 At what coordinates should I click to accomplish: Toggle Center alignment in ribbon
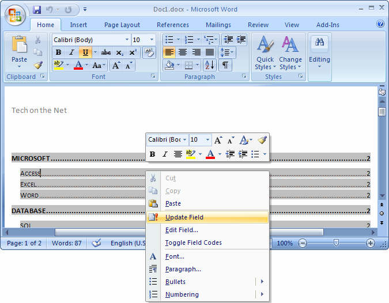pyautogui.click(x=183, y=52)
